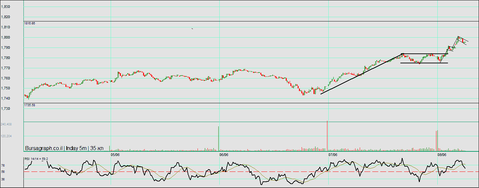Select the 1816.06 resistance level label
479x188 pixels.
point(29,23)
